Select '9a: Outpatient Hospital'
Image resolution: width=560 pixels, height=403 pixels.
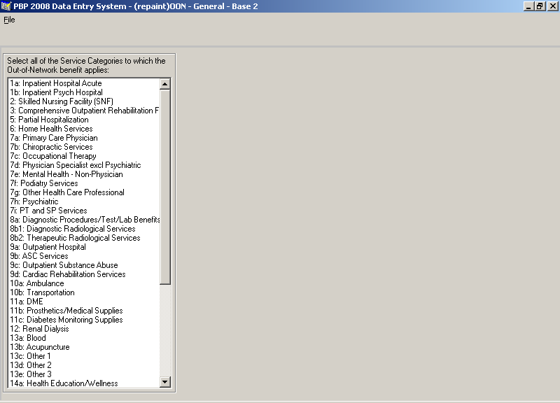pos(84,247)
